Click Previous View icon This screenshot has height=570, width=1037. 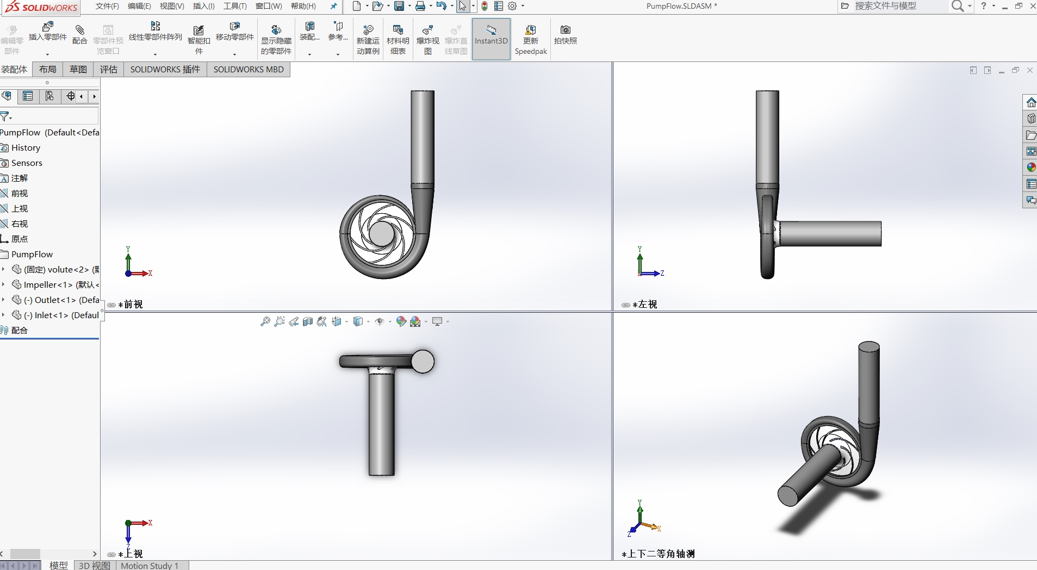click(294, 321)
